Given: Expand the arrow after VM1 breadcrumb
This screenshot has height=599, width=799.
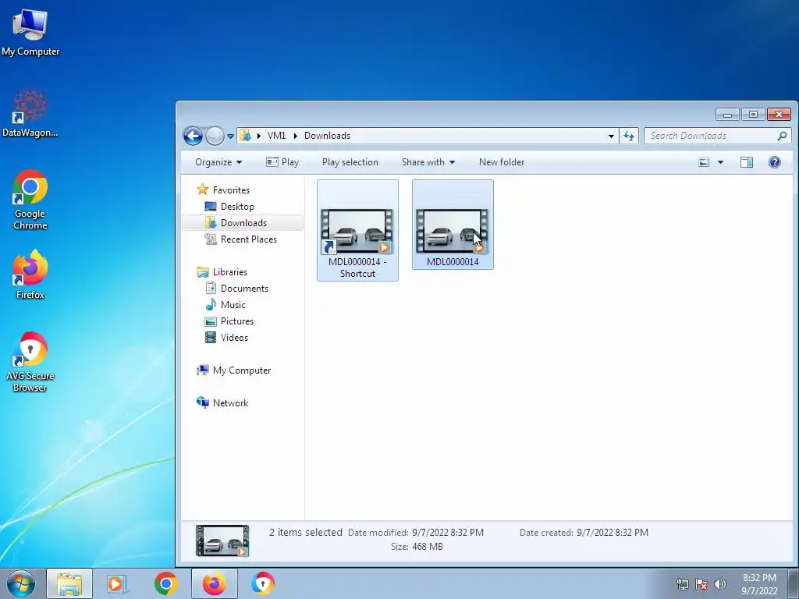Looking at the screenshot, I should [x=295, y=136].
